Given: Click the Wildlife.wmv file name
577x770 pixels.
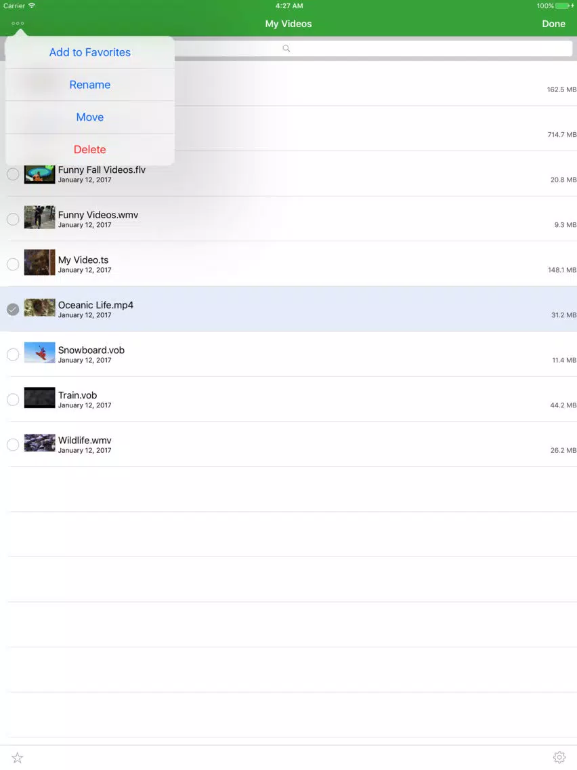Looking at the screenshot, I should (x=85, y=441).
